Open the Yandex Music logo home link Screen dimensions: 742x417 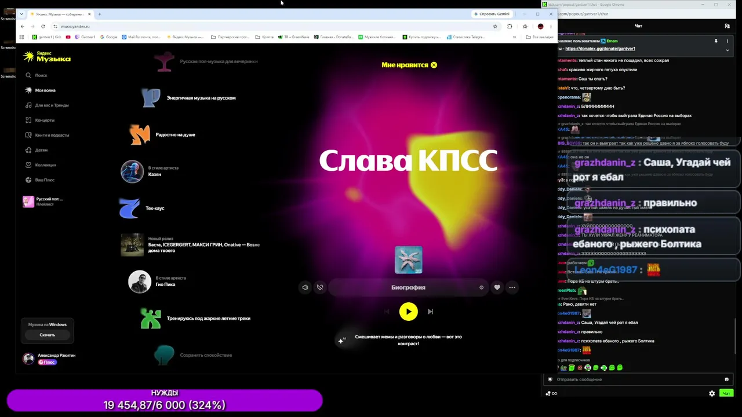pyautogui.click(x=47, y=56)
